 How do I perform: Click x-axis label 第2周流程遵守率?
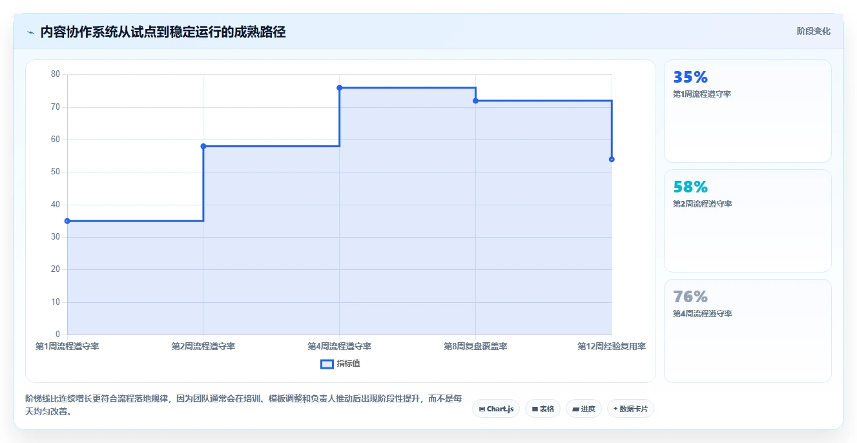pyautogui.click(x=203, y=346)
